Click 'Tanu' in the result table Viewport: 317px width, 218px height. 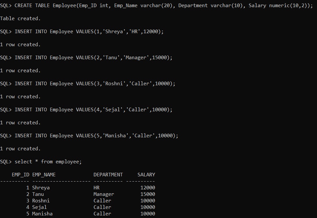tap(38, 194)
